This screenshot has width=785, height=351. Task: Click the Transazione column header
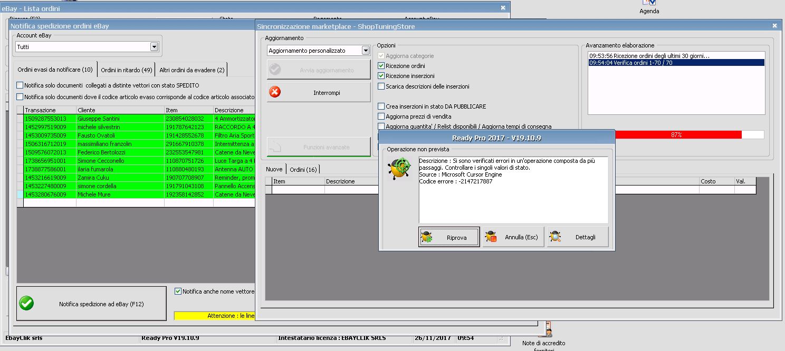click(x=50, y=110)
